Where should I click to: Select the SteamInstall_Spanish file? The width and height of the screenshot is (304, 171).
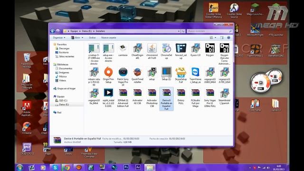click(x=224, y=96)
